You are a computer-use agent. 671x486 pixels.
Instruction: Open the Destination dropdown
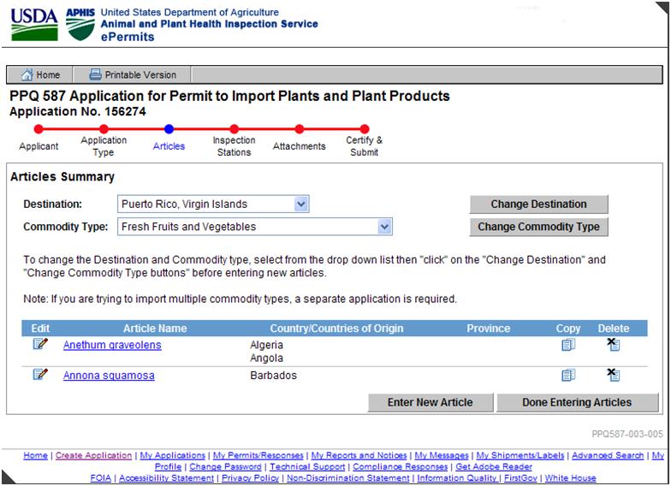[x=300, y=204]
